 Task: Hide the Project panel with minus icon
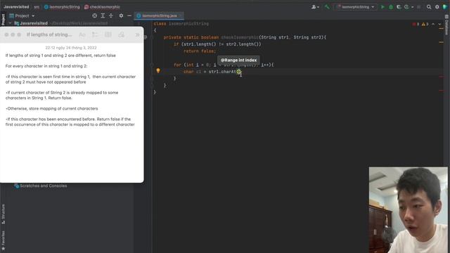pyautogui.click(x=129, y=15)
